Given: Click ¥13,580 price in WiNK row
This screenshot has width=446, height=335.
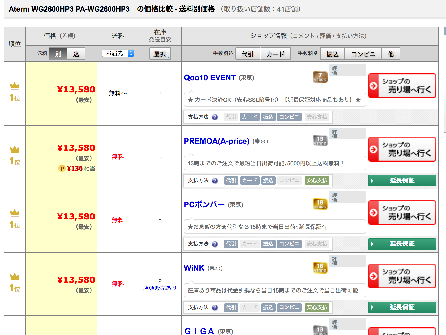Looking at the screenshot, I should 76,280.
